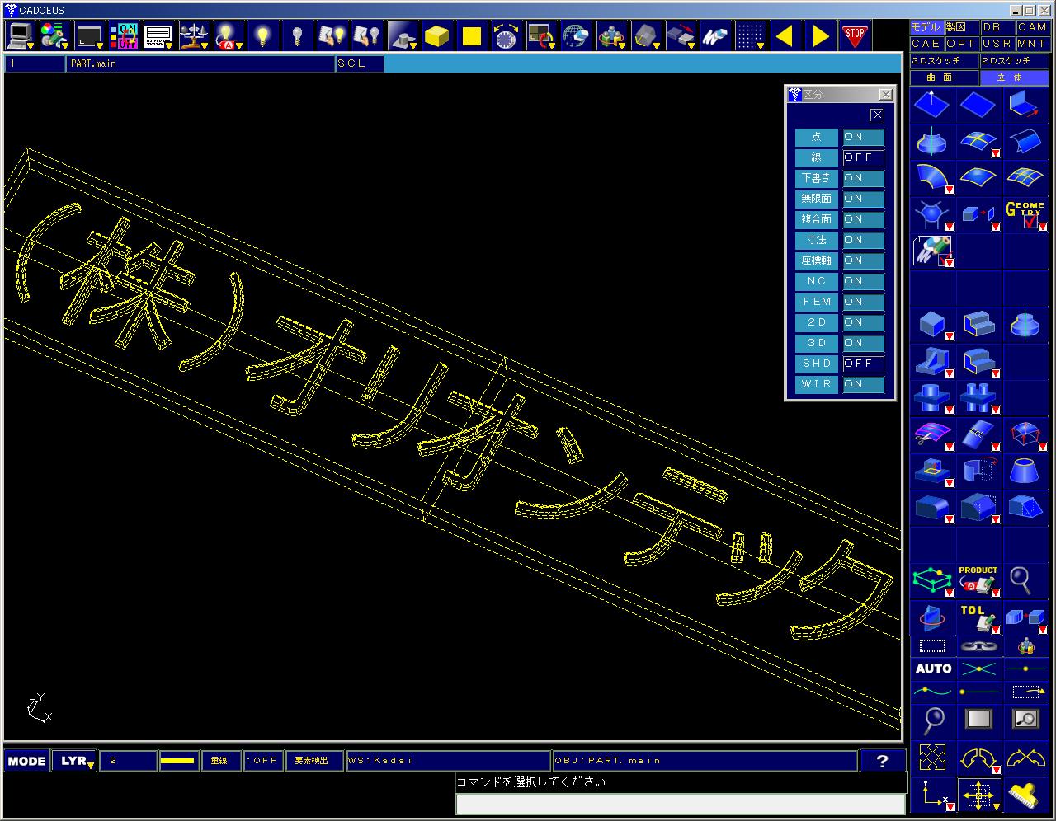
Task: Switch to the CAE tab
Action: [x=926, y=44]
